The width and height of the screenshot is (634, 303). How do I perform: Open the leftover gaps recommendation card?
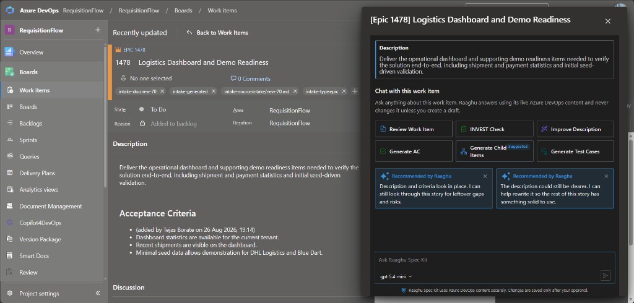point(434,188)
